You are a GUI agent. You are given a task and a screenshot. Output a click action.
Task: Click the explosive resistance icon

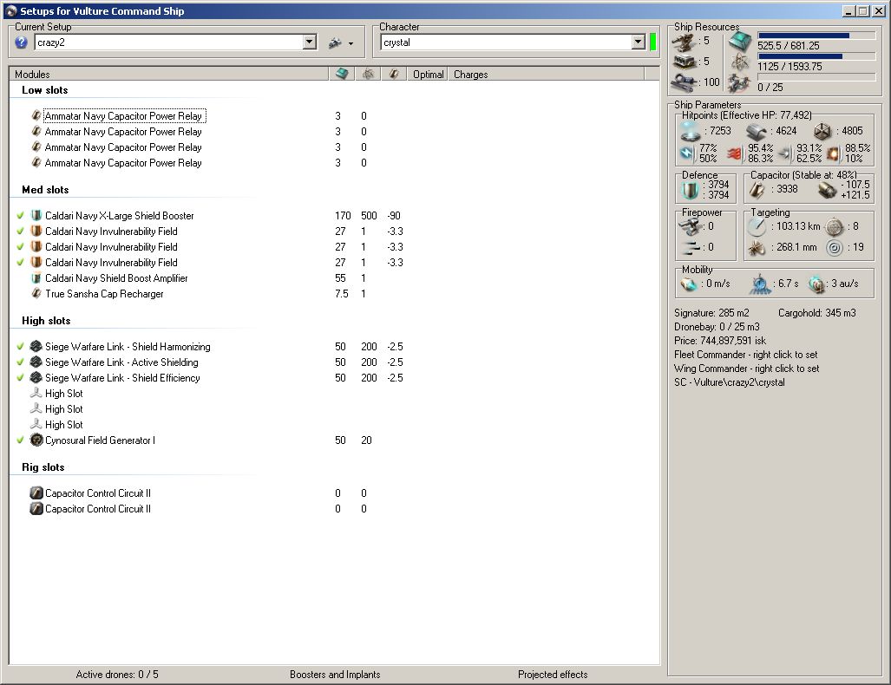pyautogui.click(x=835, y=153)
